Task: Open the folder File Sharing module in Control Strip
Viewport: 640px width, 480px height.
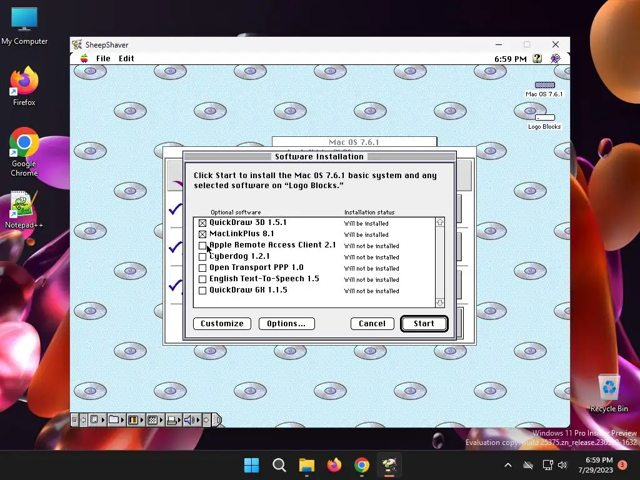Action: 116,420
